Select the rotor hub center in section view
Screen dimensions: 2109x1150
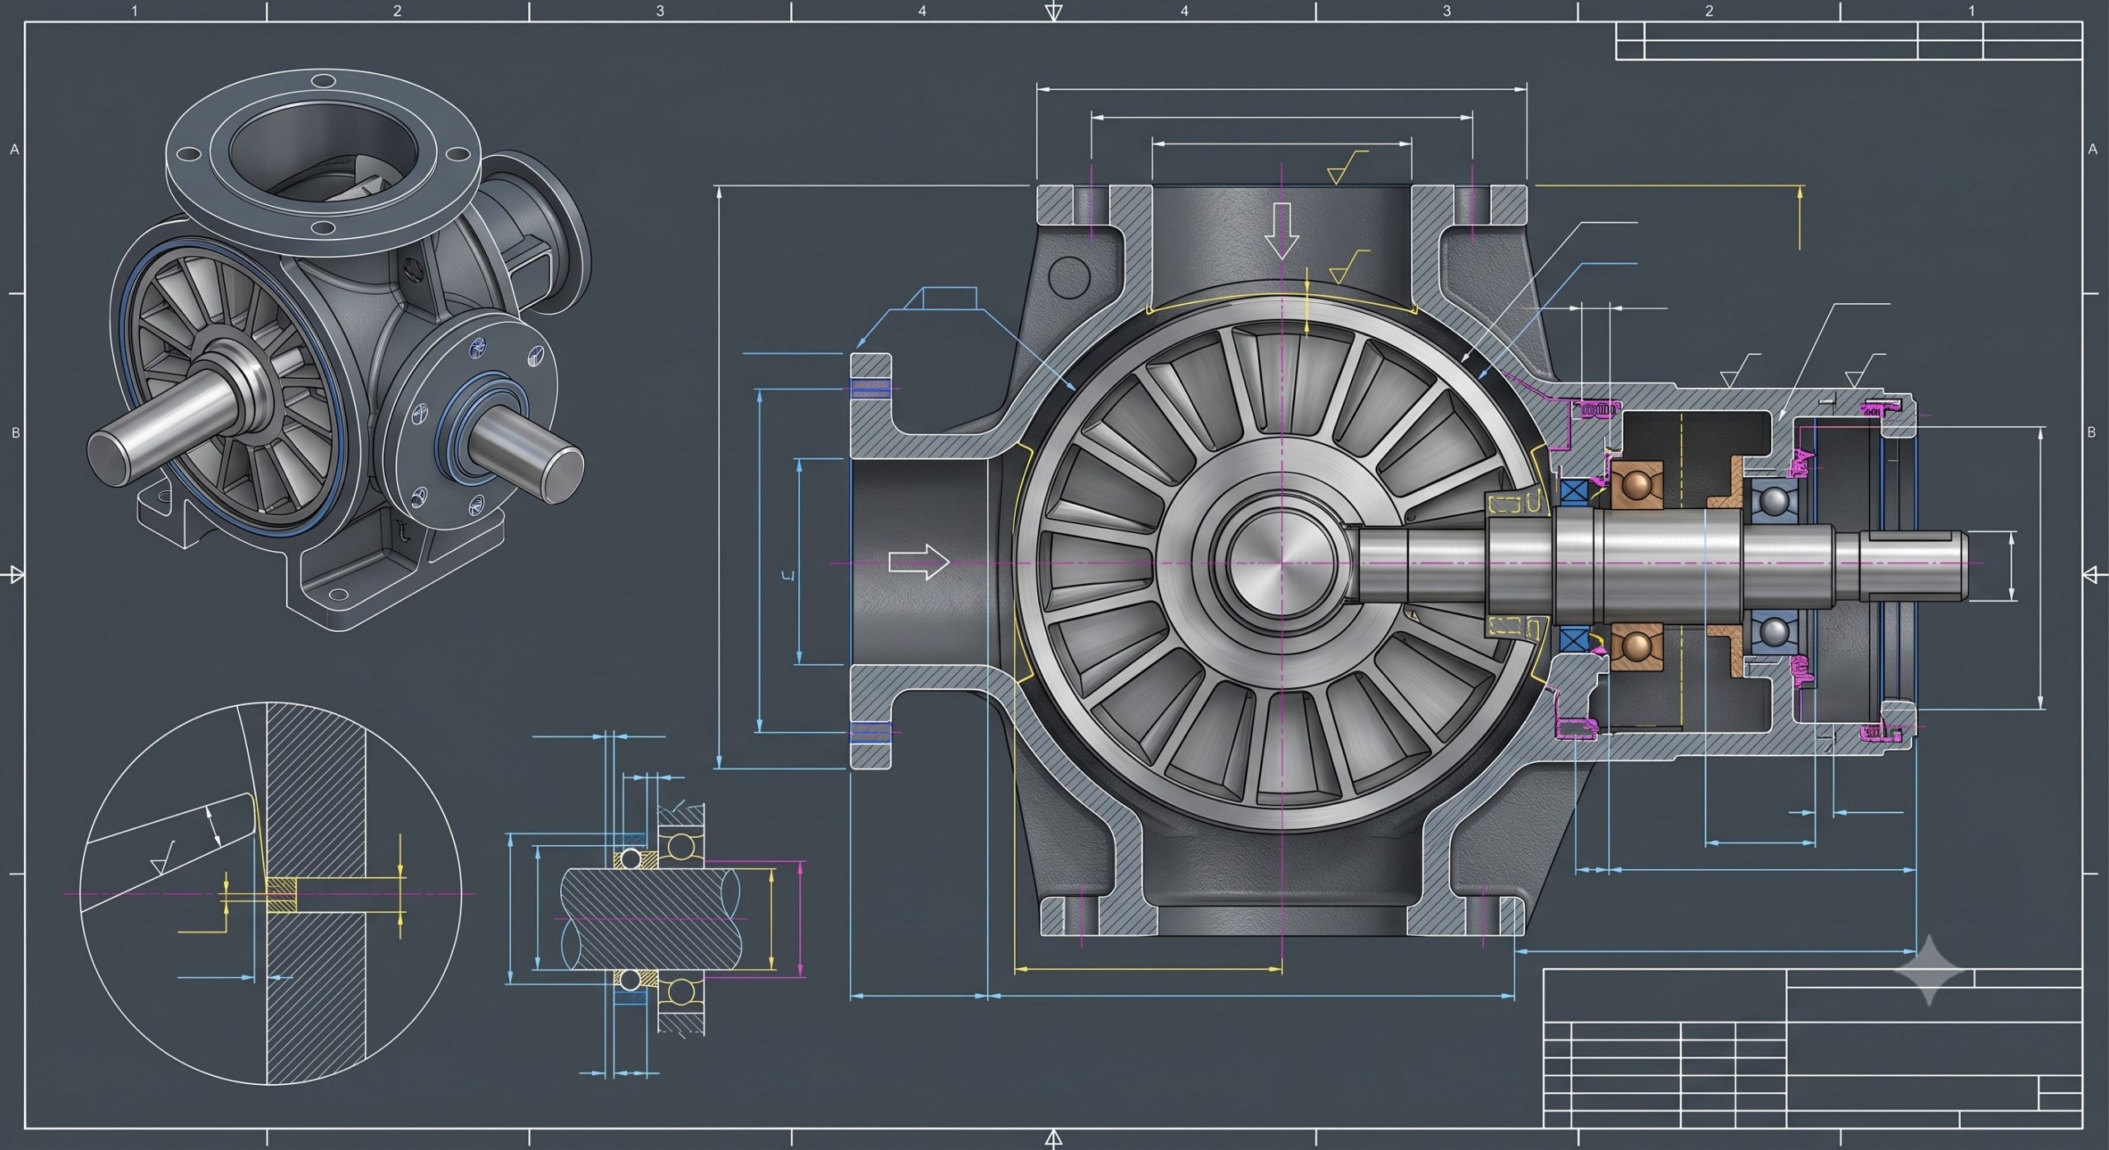(x=1281, y=563)
